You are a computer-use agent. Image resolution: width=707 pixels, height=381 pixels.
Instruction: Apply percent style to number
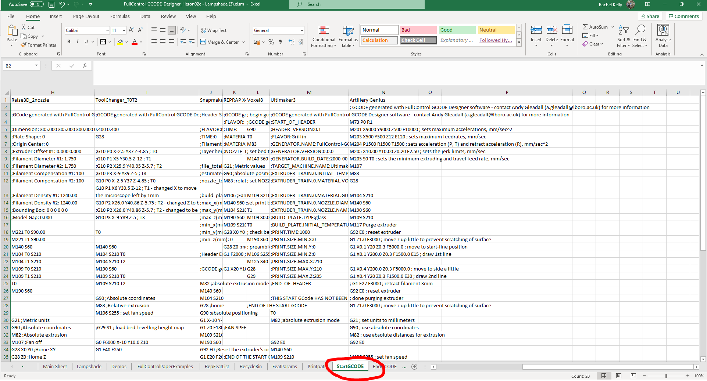tap(271, 42)
